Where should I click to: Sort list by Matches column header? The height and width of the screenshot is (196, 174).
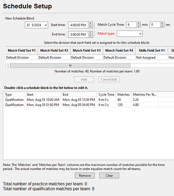point(123,94)
